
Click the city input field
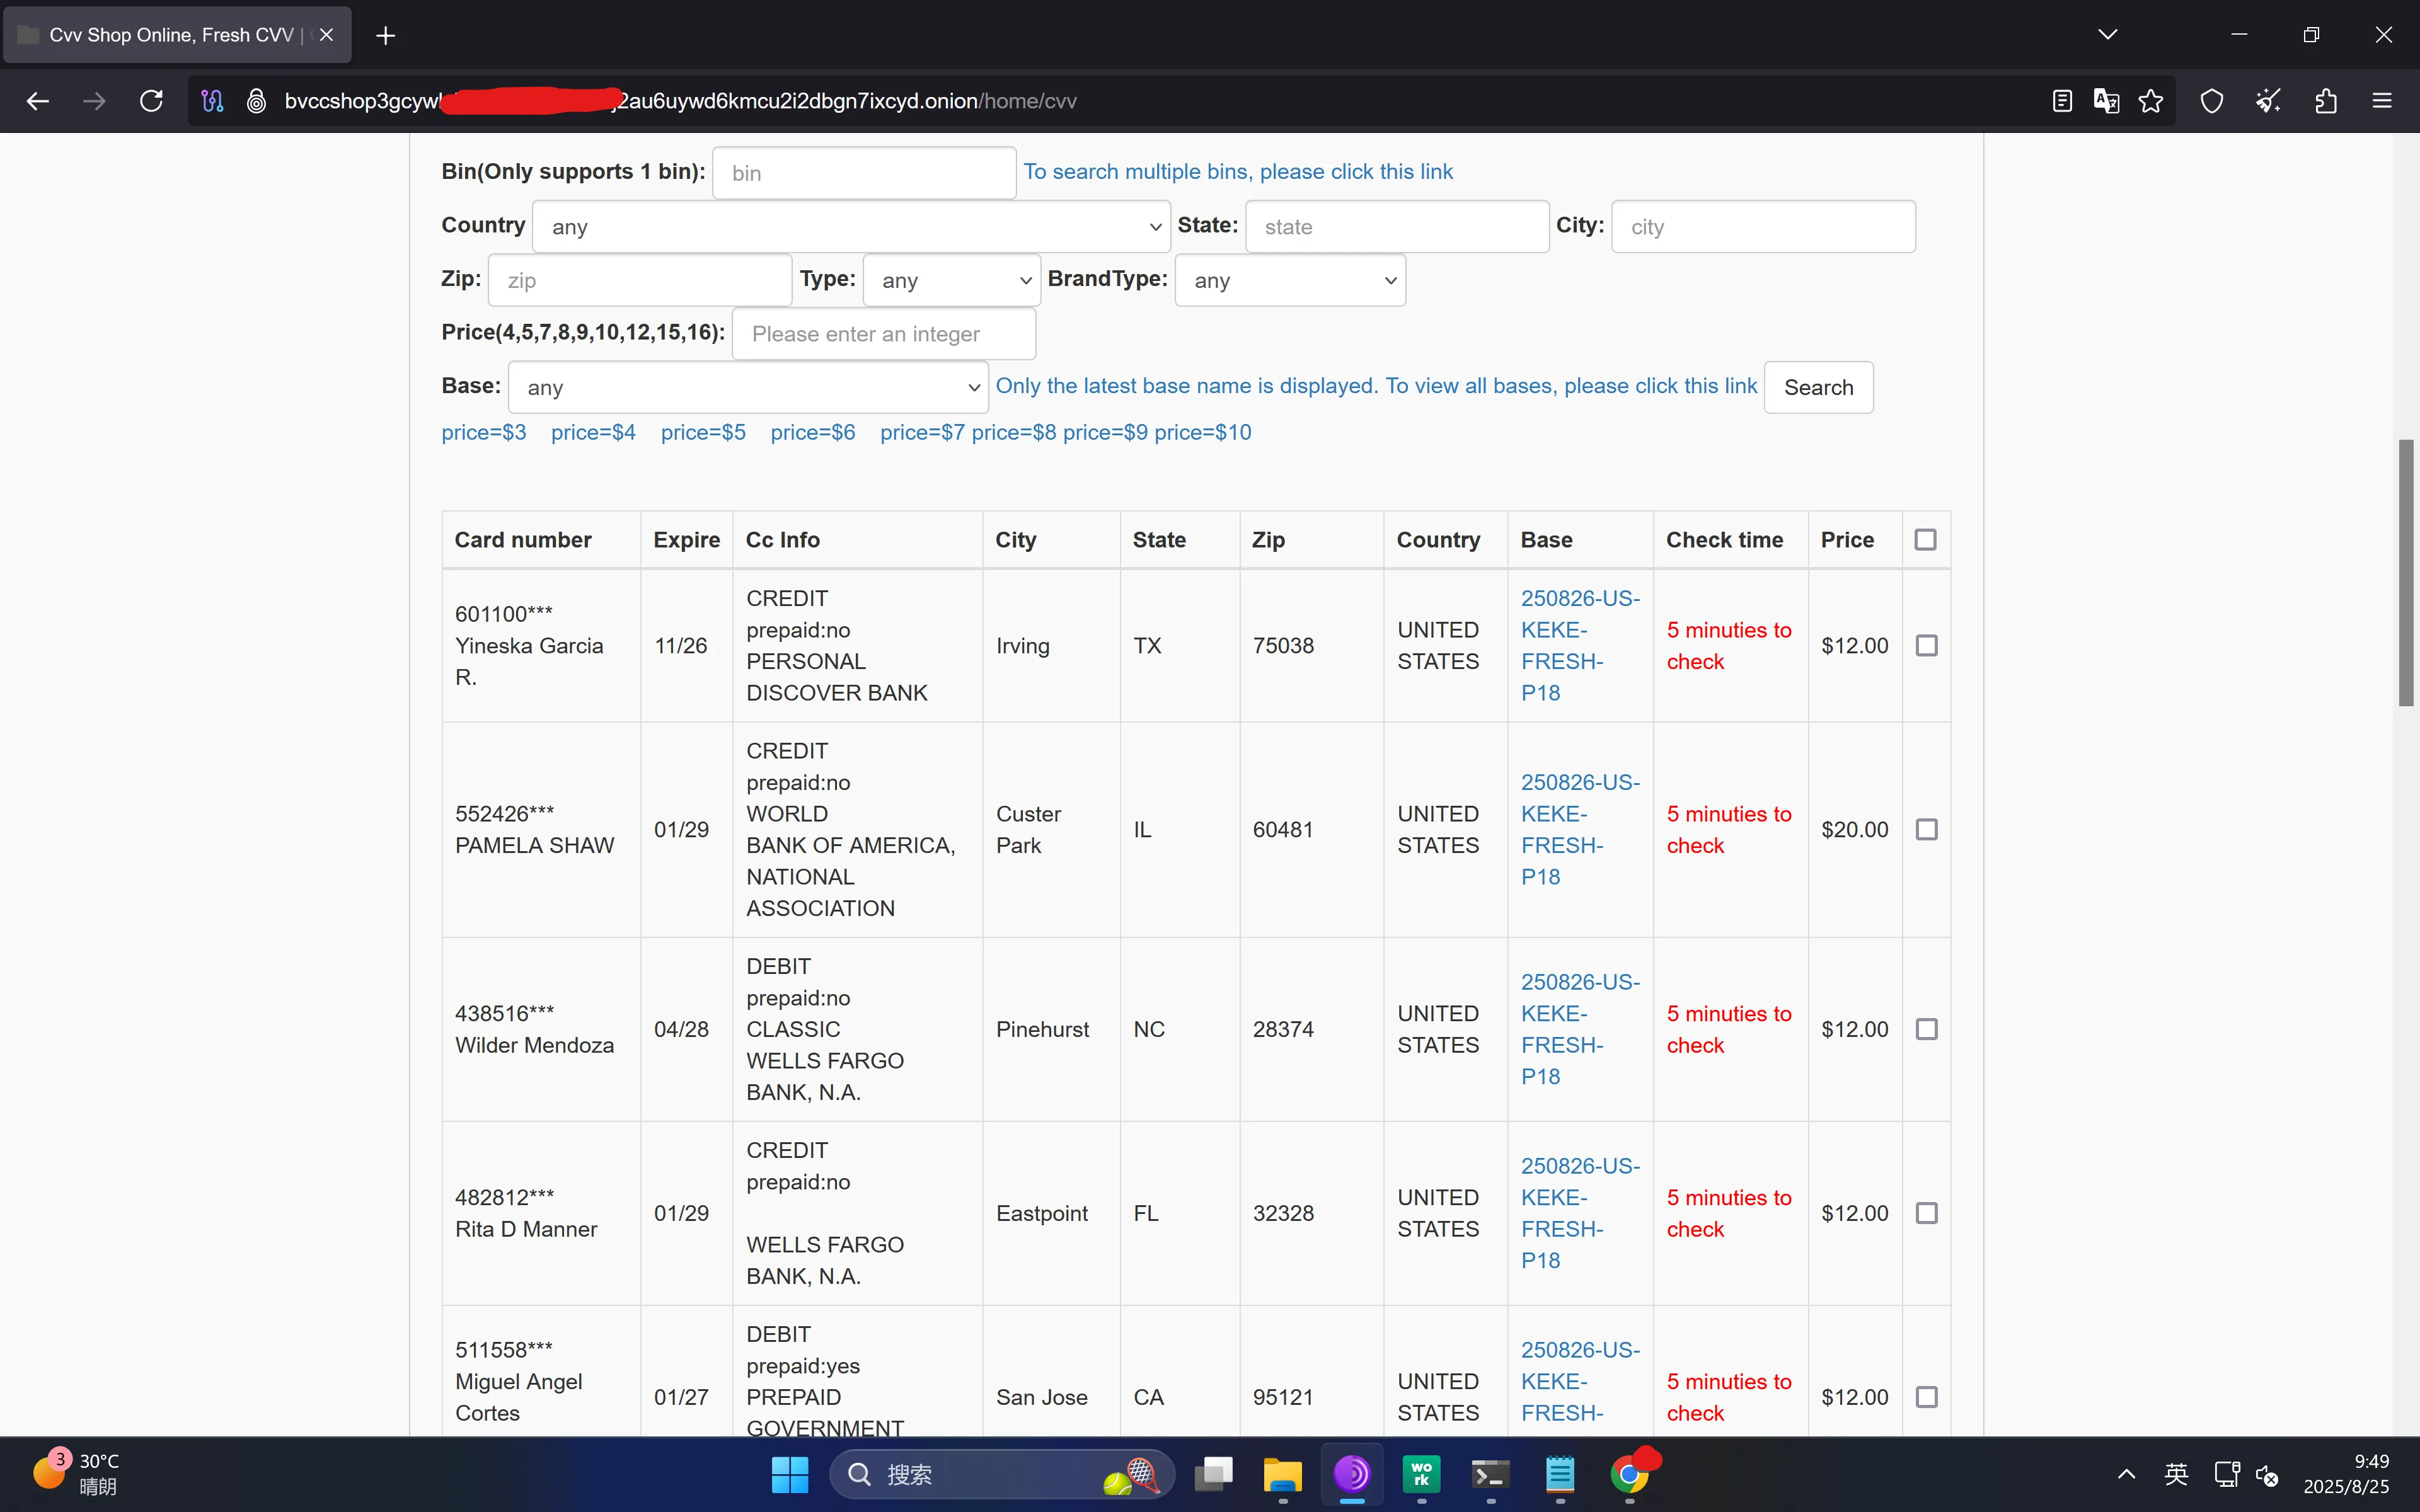click(1763, 227)
